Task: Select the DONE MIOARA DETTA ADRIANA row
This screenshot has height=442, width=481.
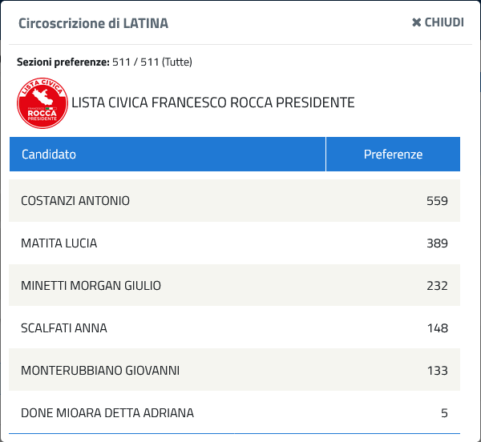Action: click(234, 412)
